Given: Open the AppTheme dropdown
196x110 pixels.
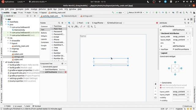Looking at the screenshot, I should [98, 23].
